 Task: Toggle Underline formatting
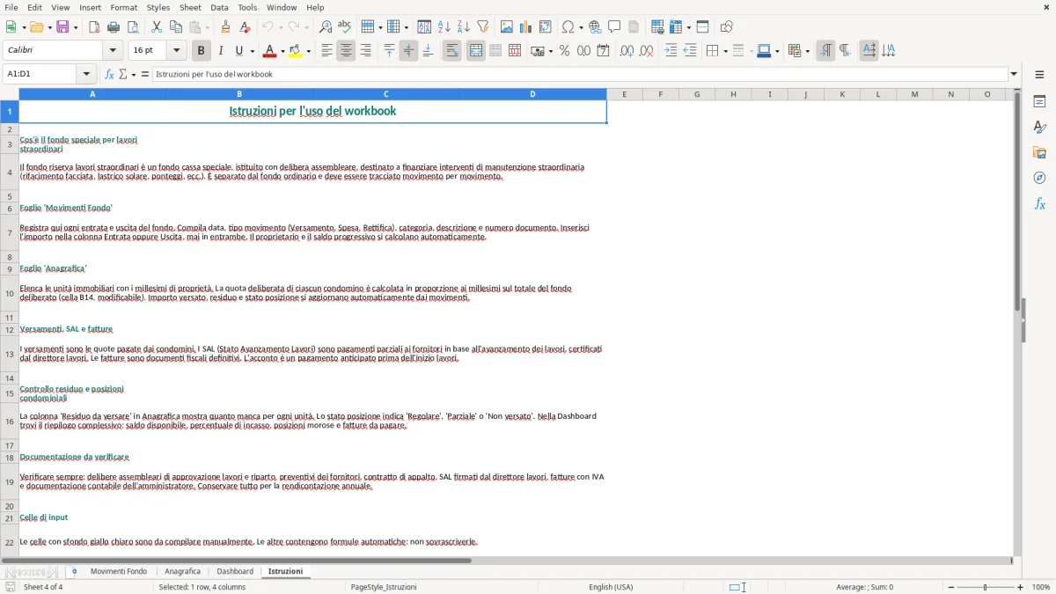(239, 51)
